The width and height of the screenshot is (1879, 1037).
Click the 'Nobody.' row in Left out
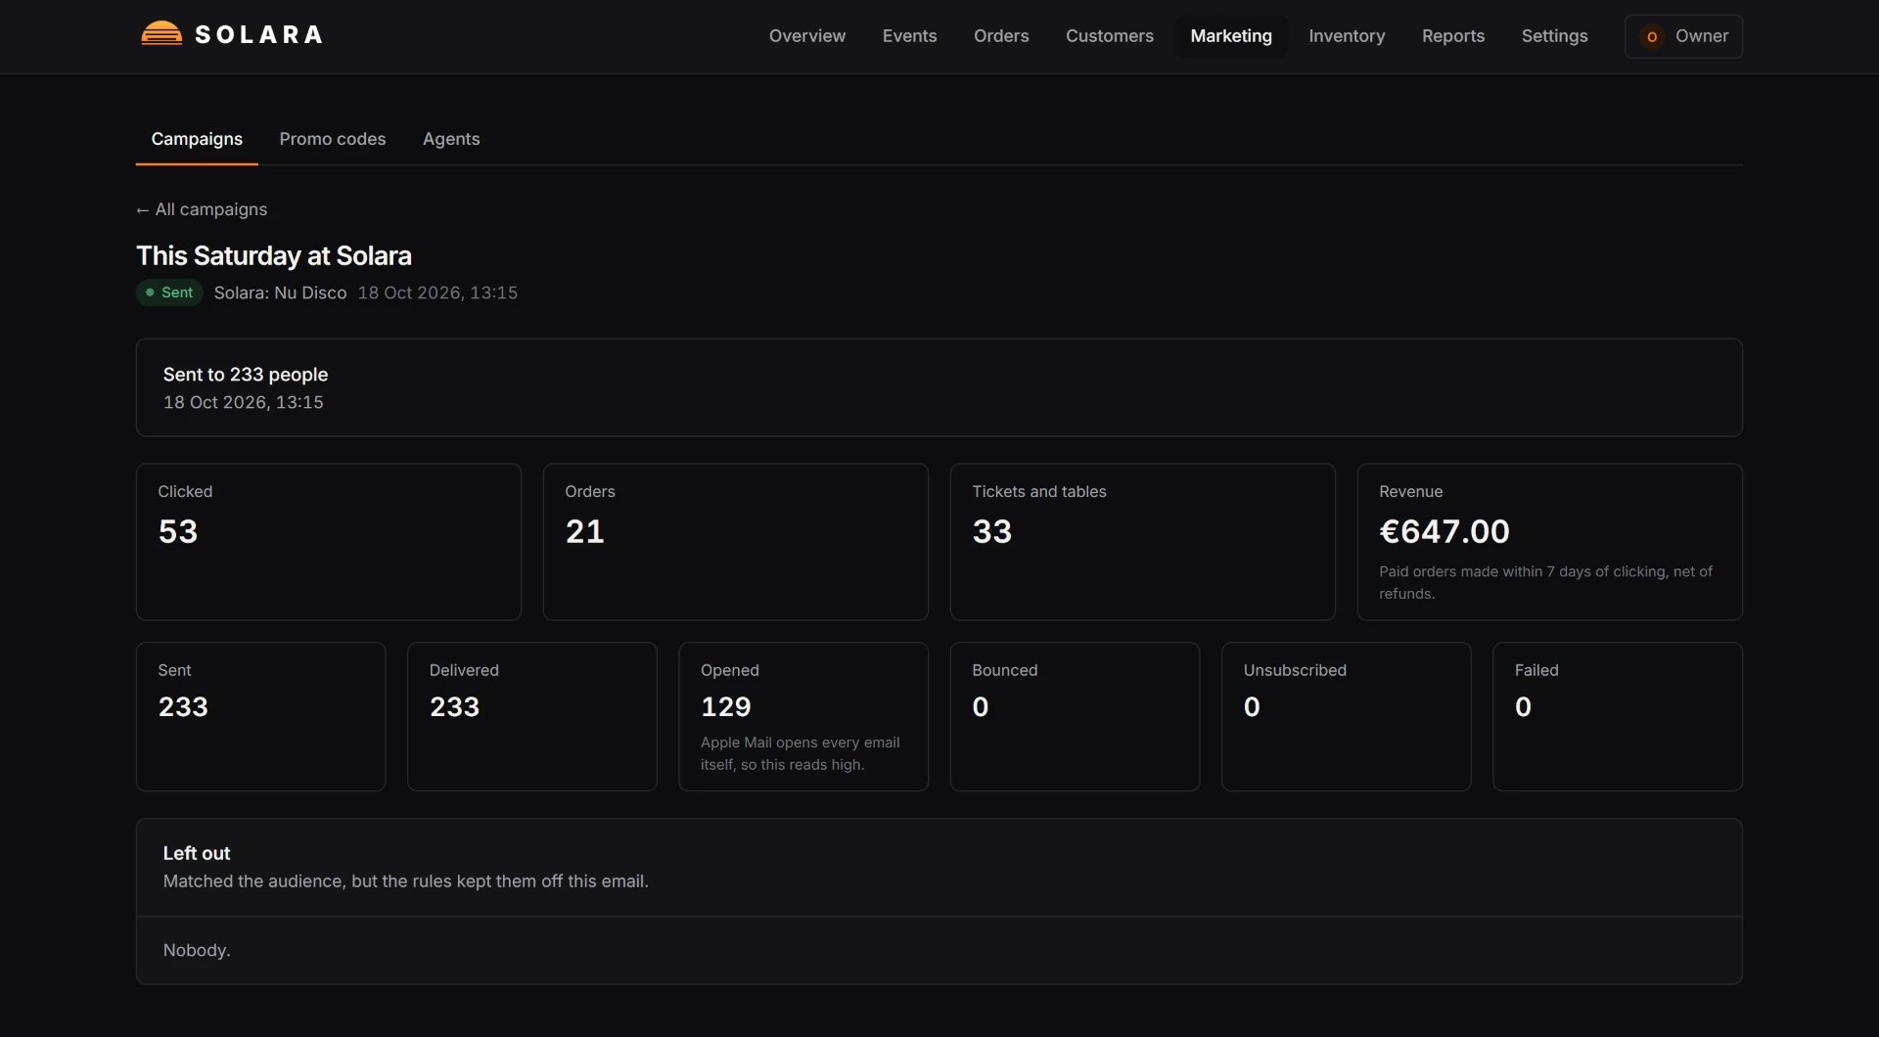[x=939, y=950]
